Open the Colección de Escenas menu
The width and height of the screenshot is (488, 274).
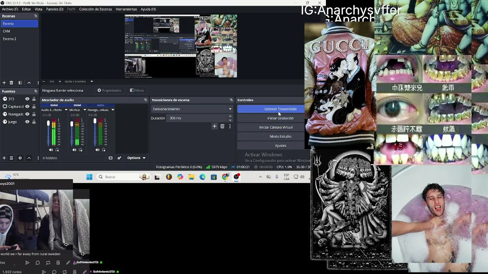95,9
